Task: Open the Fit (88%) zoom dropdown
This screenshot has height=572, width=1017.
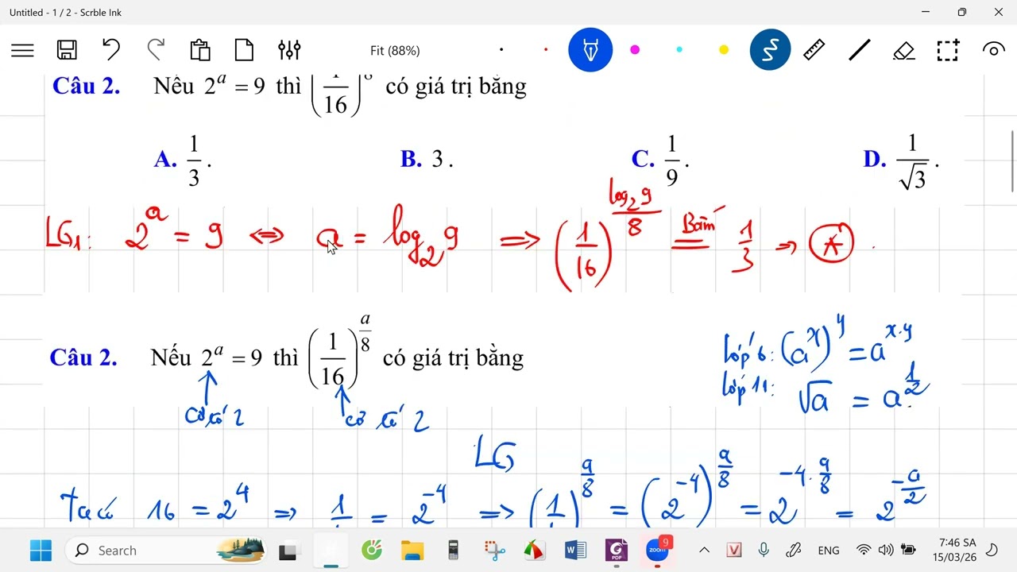Action: pyautogui.click(x=395, y=51)
